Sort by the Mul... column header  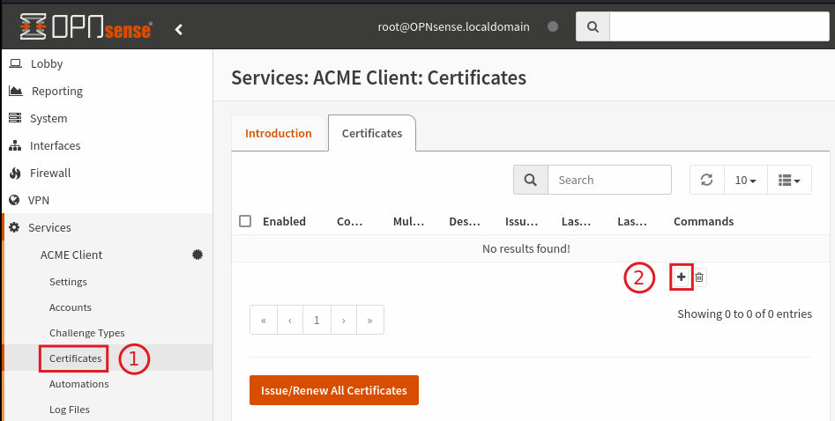click(408, 221)
